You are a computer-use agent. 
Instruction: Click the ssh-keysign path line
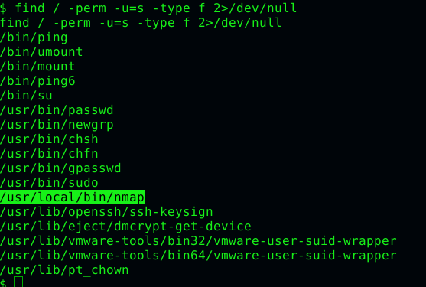[x=106, y=212]
